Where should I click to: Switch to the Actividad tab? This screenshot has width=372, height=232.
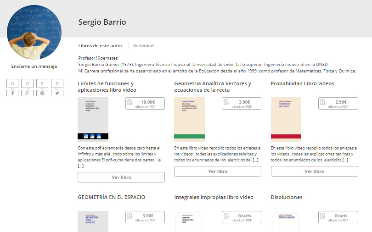tap(143, 46)
